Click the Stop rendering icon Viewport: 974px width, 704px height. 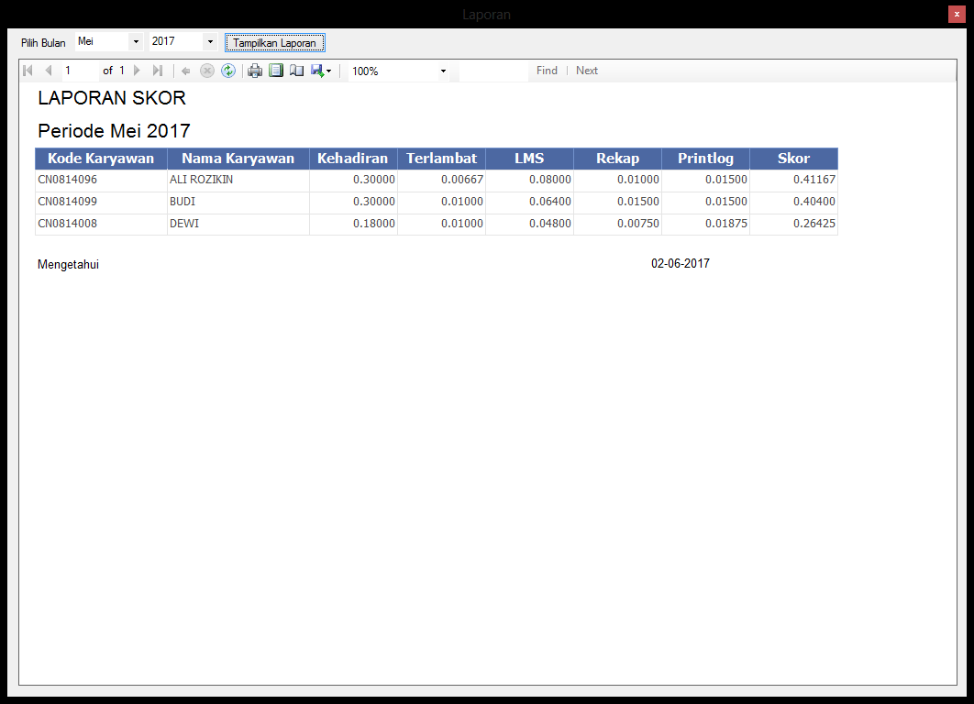tap(207, 71)
